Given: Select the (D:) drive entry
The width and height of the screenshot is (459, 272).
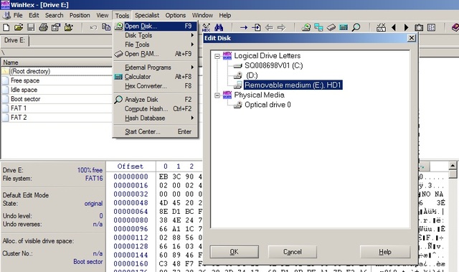Looking at the screenshot, I should (252, 75).
